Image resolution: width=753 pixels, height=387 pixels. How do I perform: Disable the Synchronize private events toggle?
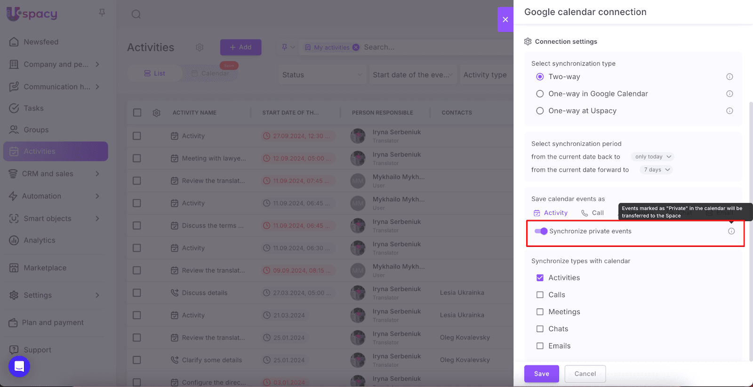tap(541, 231)
